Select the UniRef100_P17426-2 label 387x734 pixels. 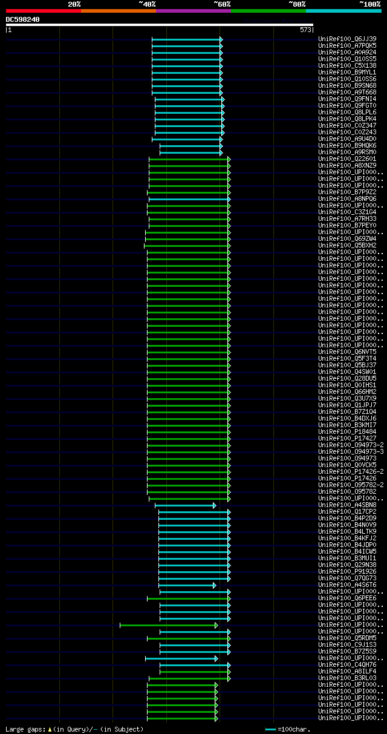tap(351, 471)
